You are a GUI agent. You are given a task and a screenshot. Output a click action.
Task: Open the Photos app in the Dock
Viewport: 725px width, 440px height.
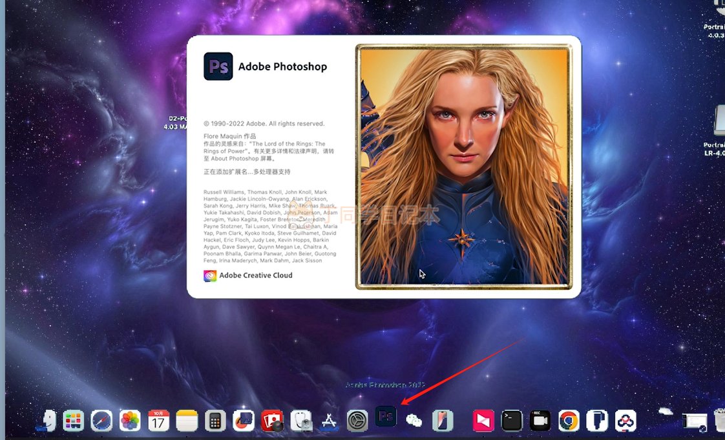coord(130,421)
